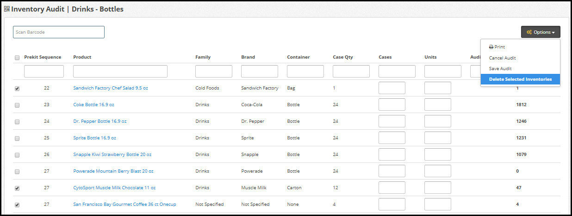The height and width of the screenshot is (216, 572).
Task: Click the Carton container cell
Action: pyautogui.click(x=294, y=187)
